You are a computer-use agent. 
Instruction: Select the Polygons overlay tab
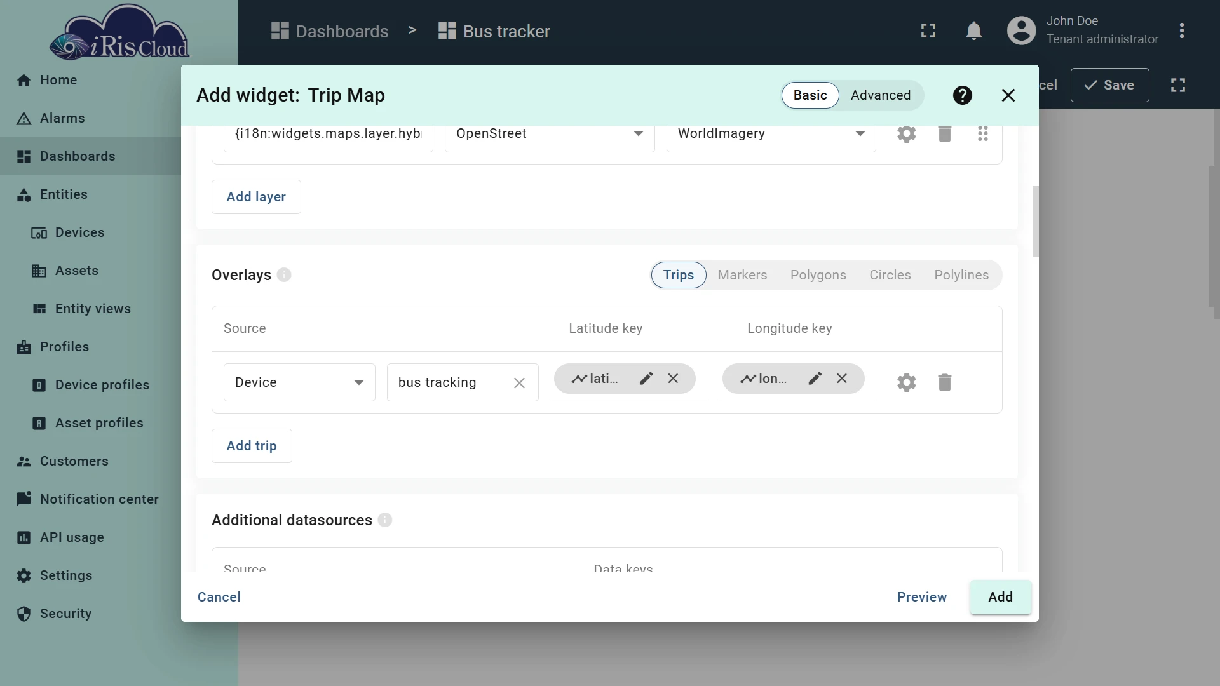tap(818, 275)
